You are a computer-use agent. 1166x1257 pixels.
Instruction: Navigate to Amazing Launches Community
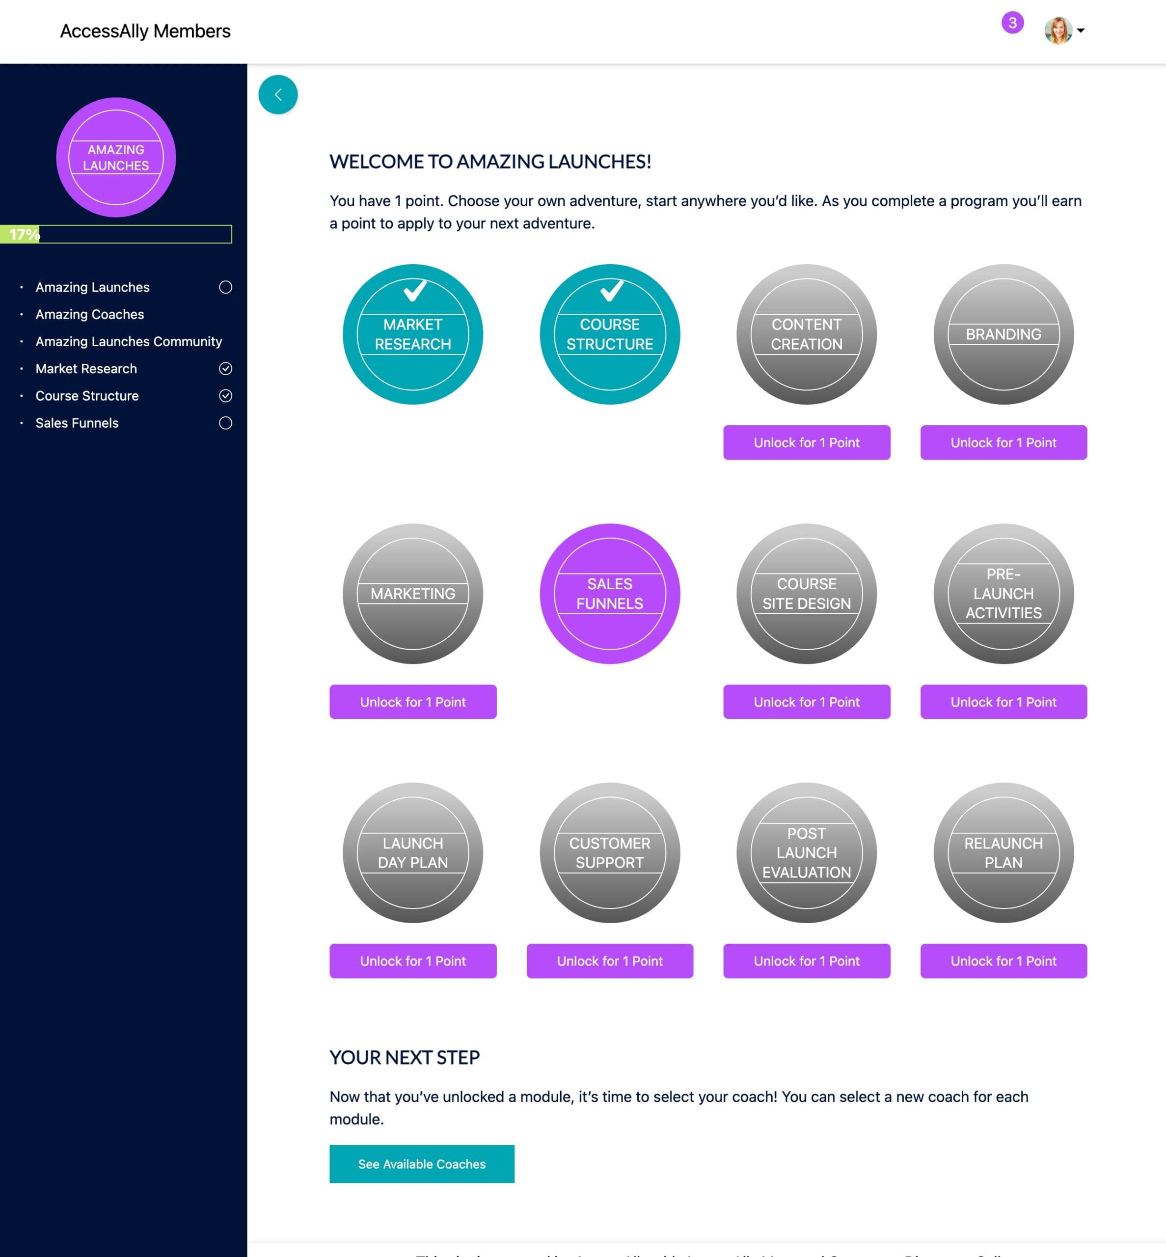pos(129,341)
